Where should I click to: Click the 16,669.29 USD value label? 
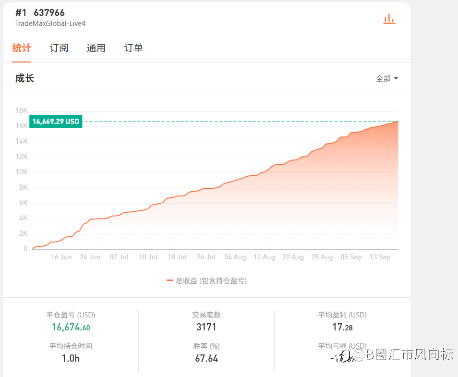coord(56,122)
